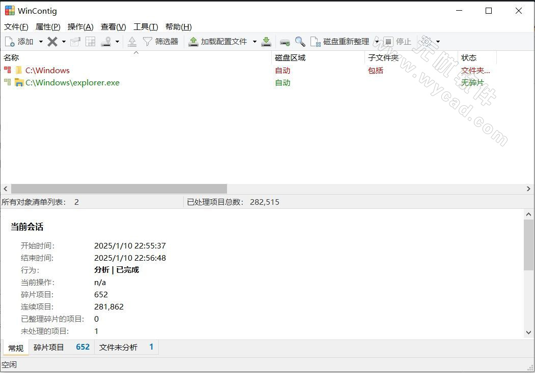
Task: Click the 磁盘重新整理 defragment button
Action: pos(340,42)
